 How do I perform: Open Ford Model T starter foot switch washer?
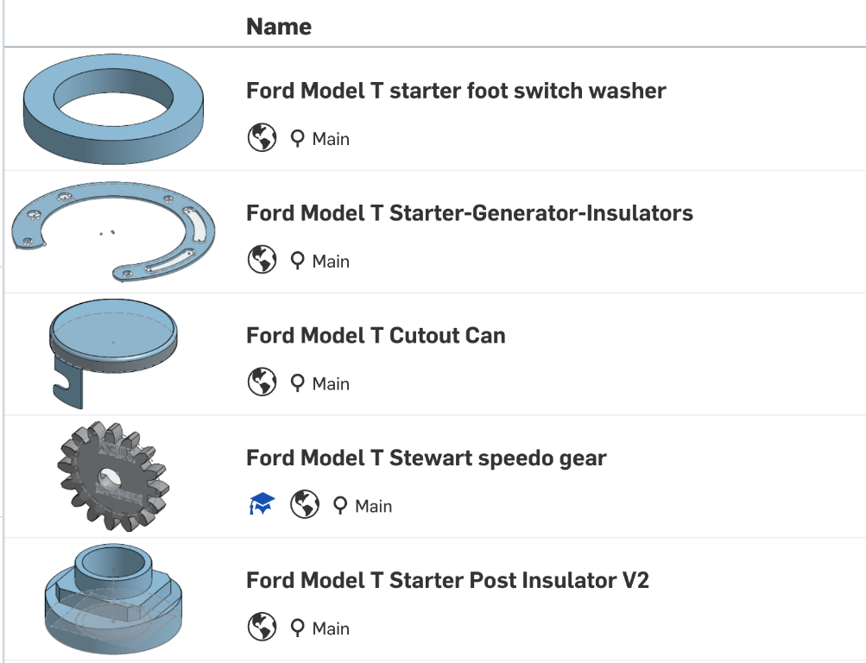click(x=456, y=91)
